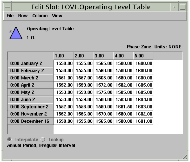The image size is (190, 162).
Task: Select the 0:00 September 2 row header
Action: point(30,107)
